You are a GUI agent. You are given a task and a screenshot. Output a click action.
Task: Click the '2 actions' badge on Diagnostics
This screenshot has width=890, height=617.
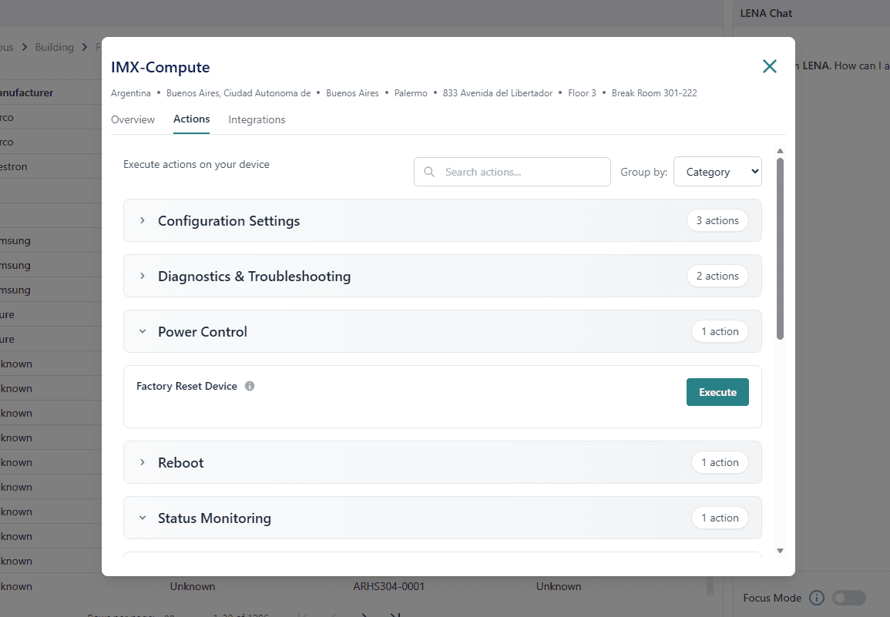coord(717,276)
